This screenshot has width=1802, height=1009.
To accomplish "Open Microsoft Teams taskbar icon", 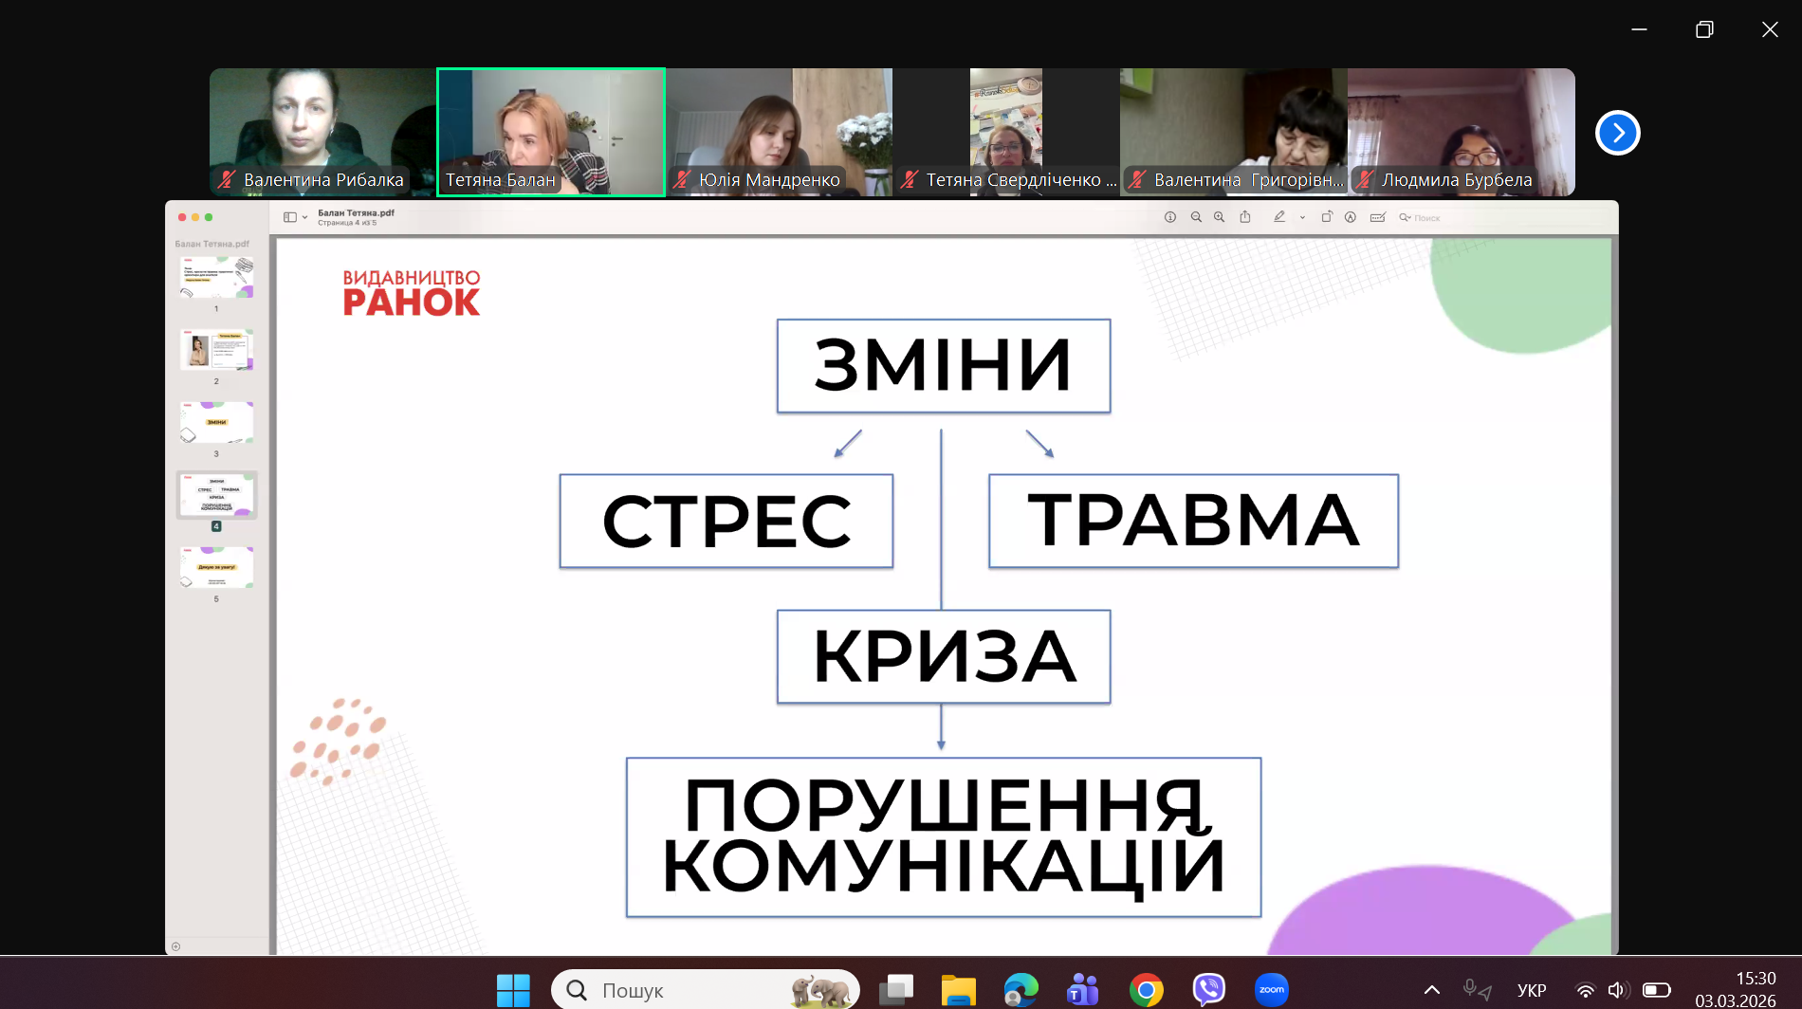I will (1082, 990).
